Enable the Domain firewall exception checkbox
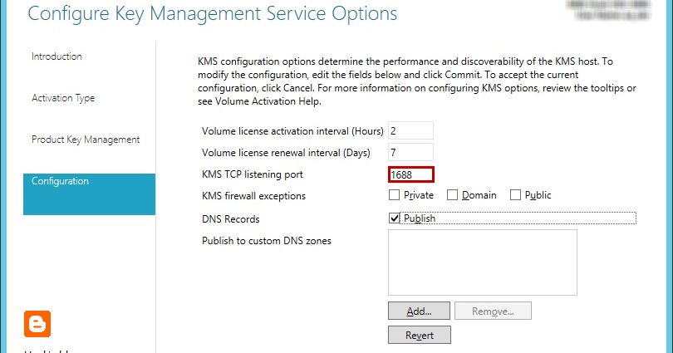Image resolution: width=673 pixels, height=353 pixels. [452, 195]
